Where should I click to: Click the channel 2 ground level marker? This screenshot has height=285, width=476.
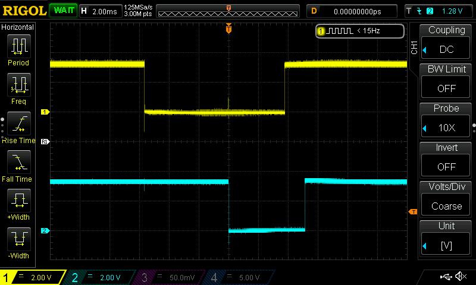click(x=45, y=231)
